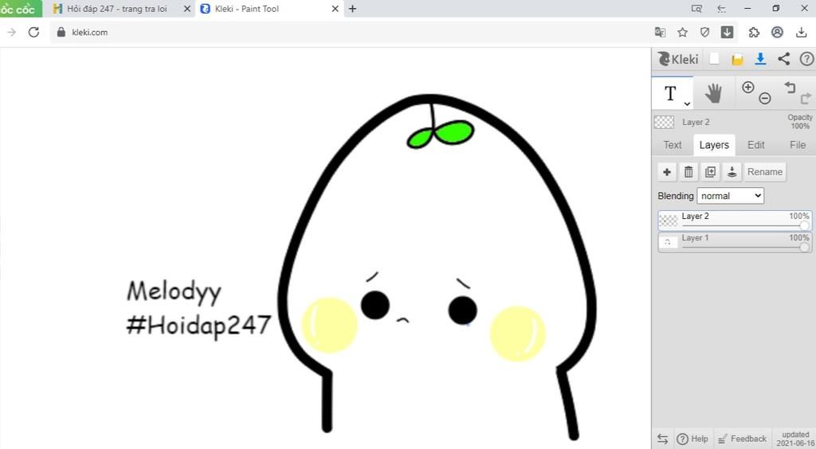The height and width of the screenshot is (449, 816).
Task: Close the Hỏi đáp 247 browser tab
Action: 187,9
